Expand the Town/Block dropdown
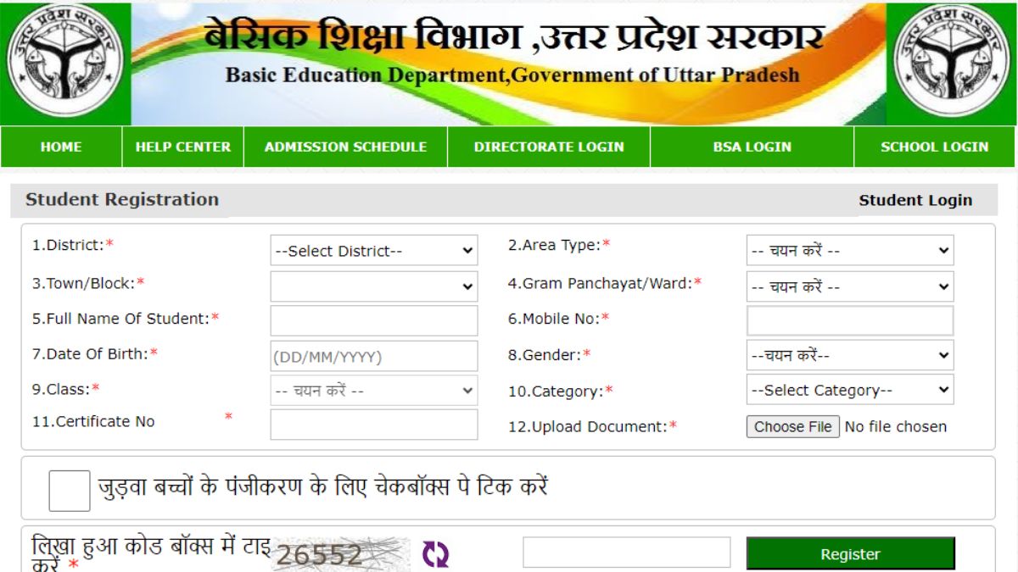The width and height of the screenshot is (1018, 572). click(x=372, y=286)
